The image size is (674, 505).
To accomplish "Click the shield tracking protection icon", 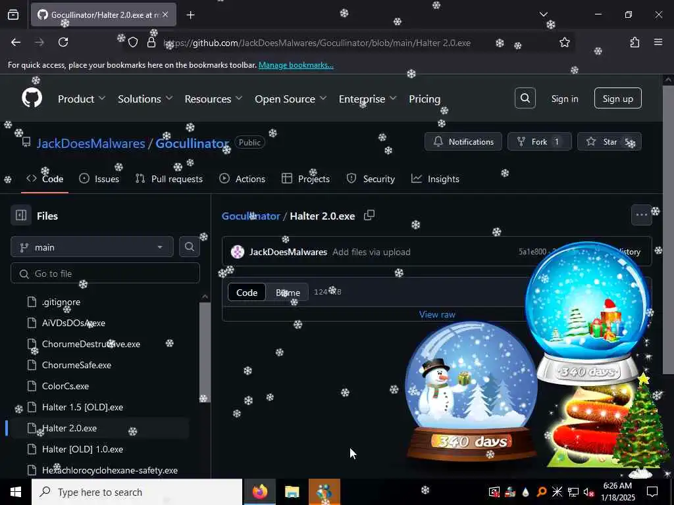I will click(x=133, y=43).
